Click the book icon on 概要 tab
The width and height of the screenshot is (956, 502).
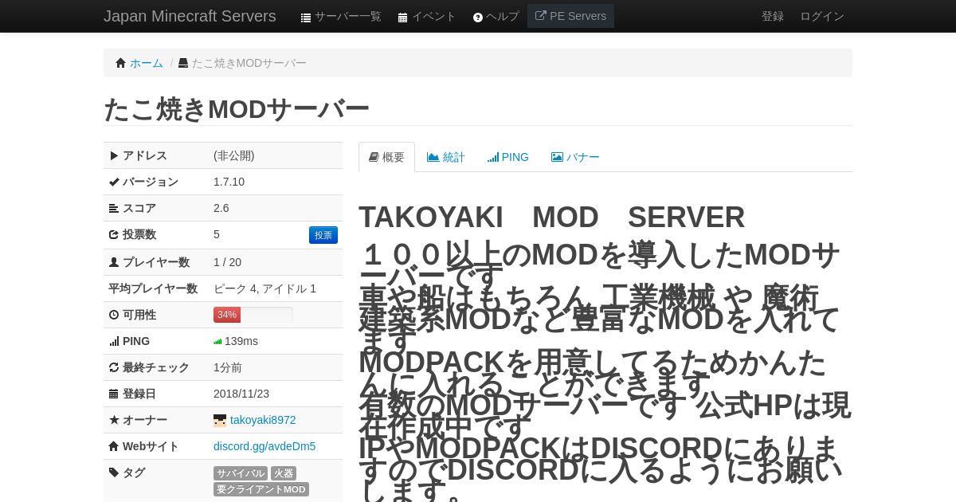[374, 157]
